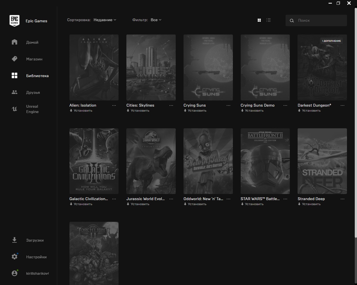Switch to grid view

(259, 20)
